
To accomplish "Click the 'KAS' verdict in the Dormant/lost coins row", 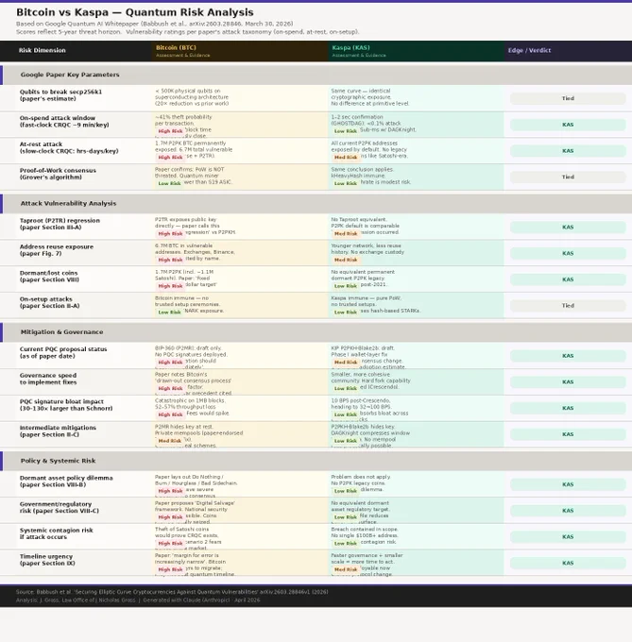I will pos(568,279).
